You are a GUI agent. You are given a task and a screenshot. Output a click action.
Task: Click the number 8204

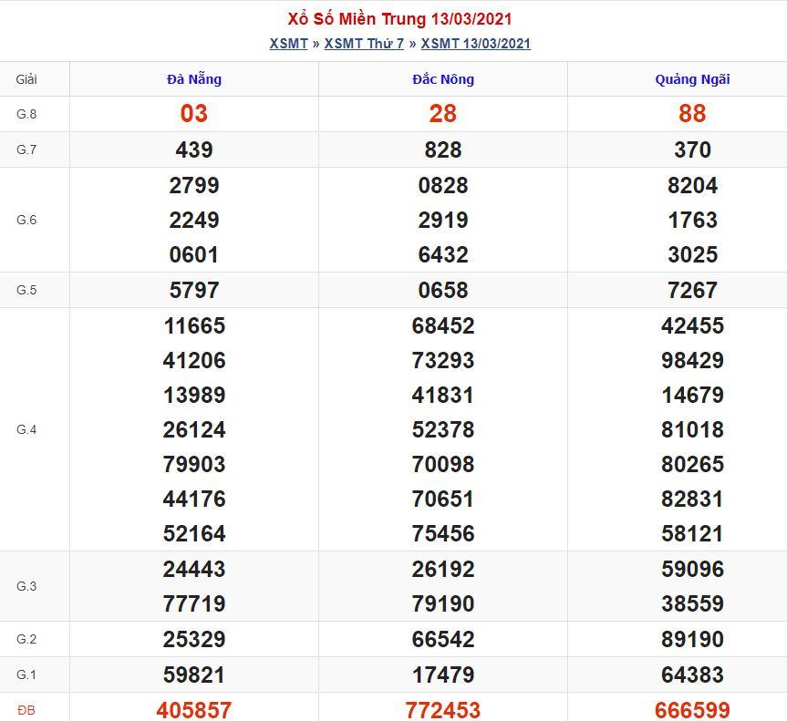[692, 185]
